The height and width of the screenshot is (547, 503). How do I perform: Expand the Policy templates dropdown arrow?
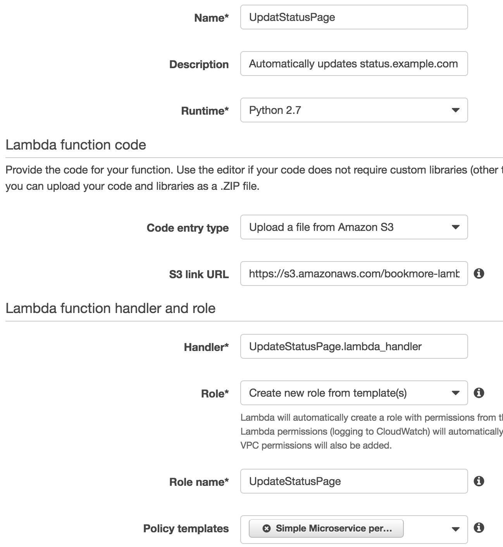(x=456, y=529)
